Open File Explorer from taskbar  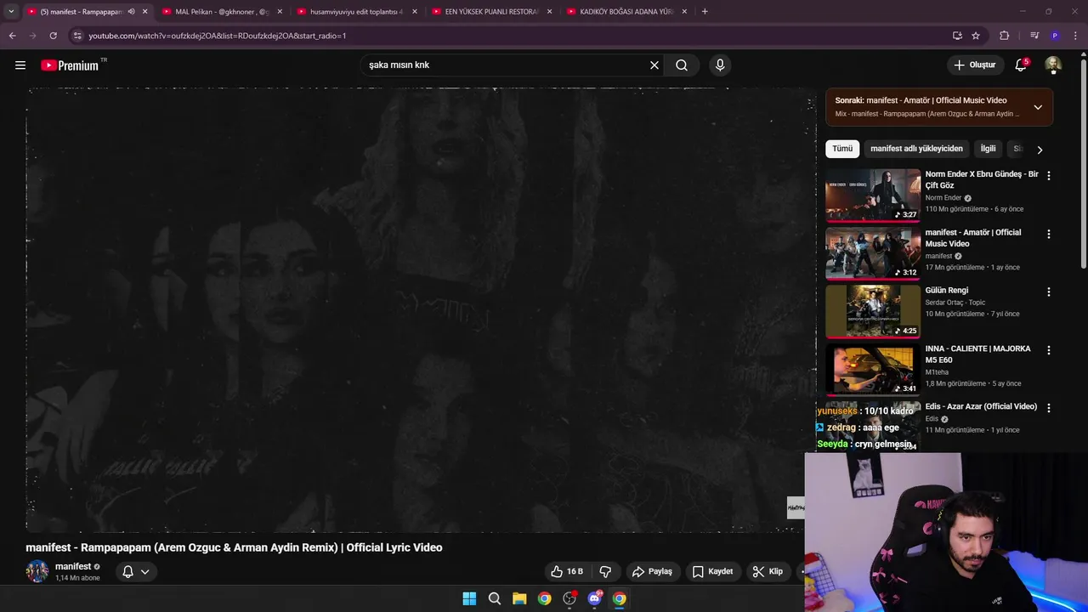coord(519,598)
